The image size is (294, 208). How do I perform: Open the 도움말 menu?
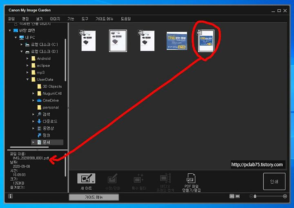point(126,19)
